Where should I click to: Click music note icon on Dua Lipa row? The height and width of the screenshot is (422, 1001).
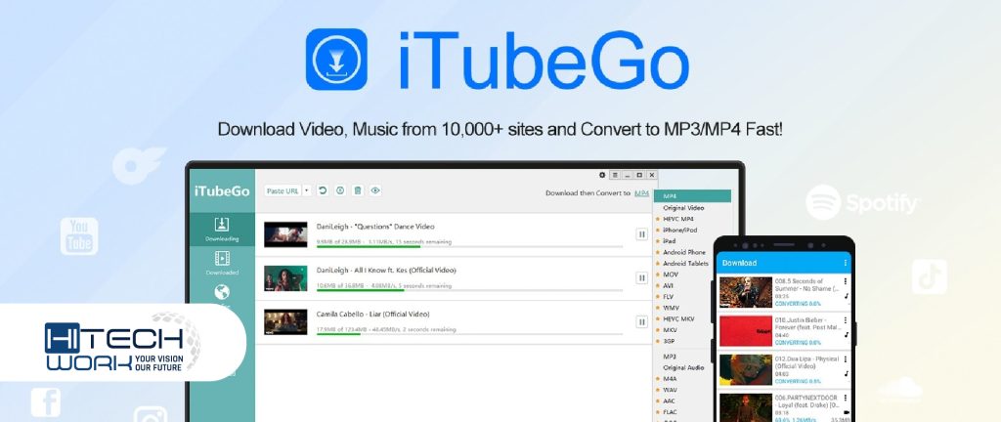(846, 373)
